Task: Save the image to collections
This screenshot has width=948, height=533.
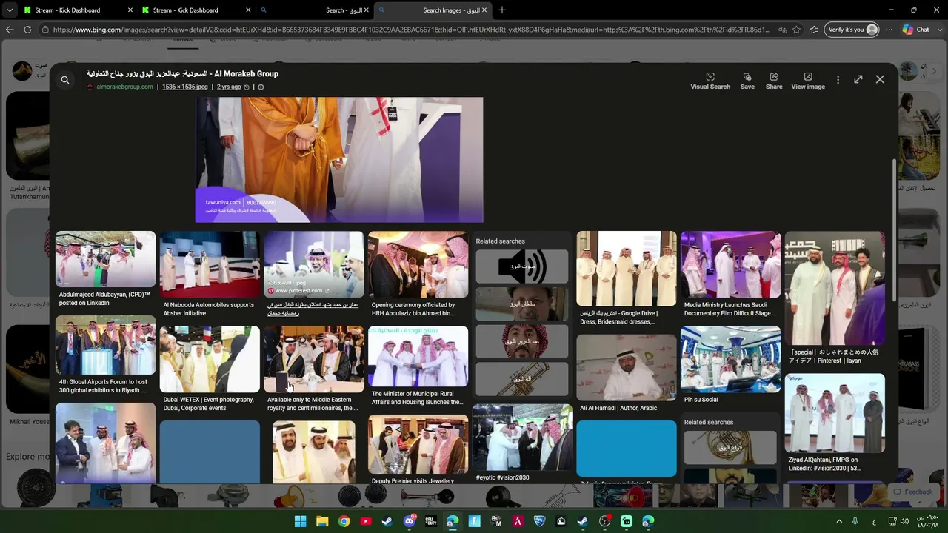Action: 747,81
